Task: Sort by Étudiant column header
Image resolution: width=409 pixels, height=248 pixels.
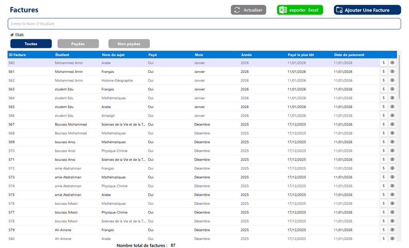Action: [62, 55]
